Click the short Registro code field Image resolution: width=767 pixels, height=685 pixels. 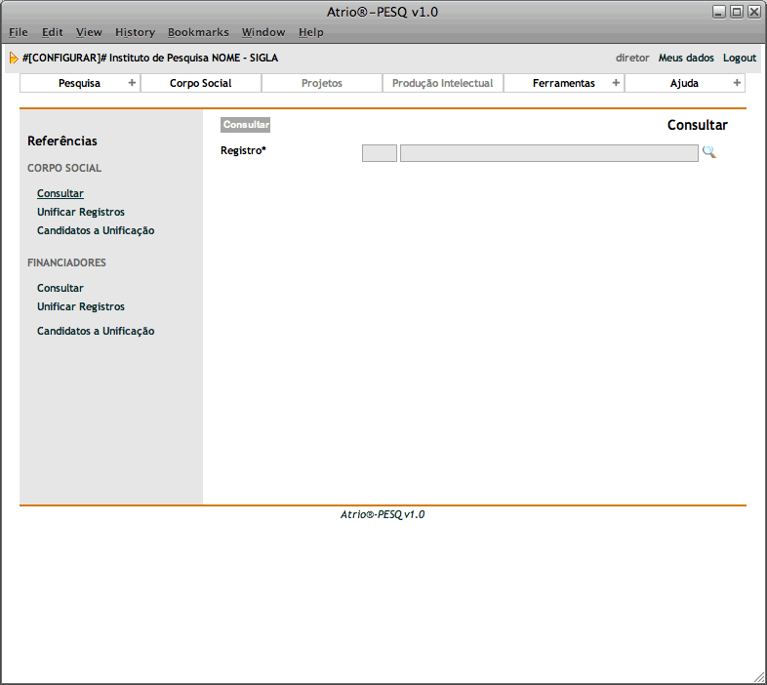(x=379, y=153)
